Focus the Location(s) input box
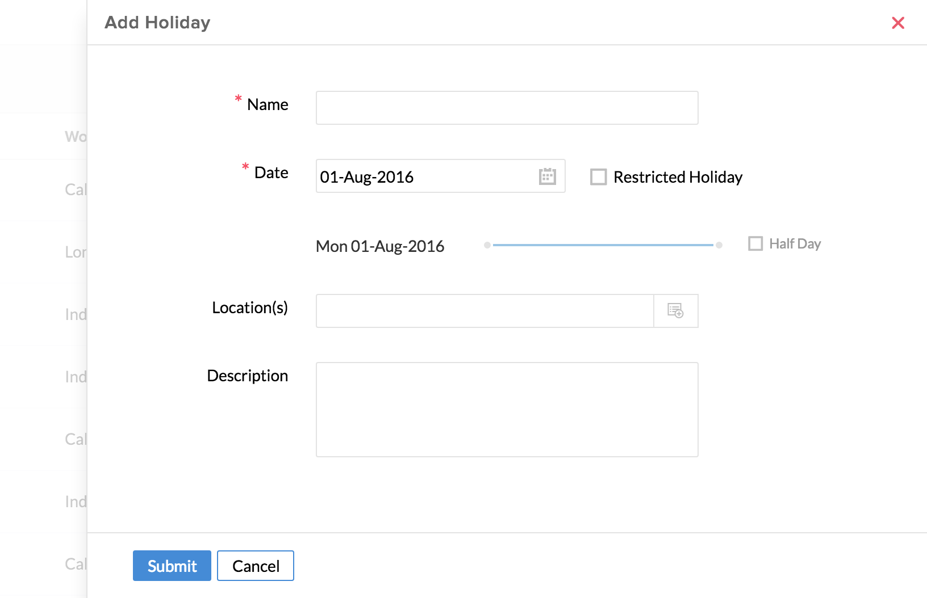The image size is (927, 598). pos(485,311)
